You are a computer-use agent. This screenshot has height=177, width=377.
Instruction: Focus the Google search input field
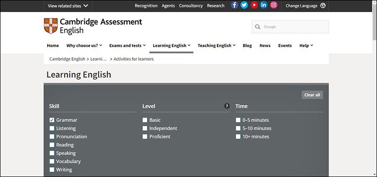pyautogui.click(x=290, y=27)
